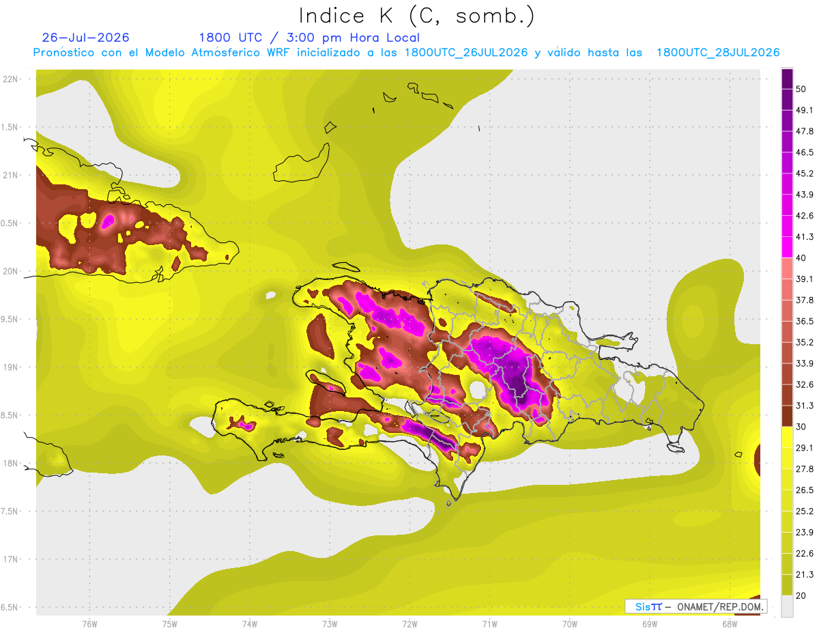Click the legend value "32.6"
Viewport: 819px width, 633px height.
pos(804,384)
